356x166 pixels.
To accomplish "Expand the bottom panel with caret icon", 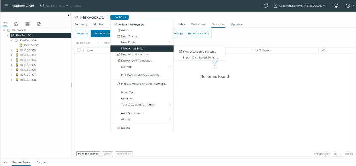I will point(5,162).
